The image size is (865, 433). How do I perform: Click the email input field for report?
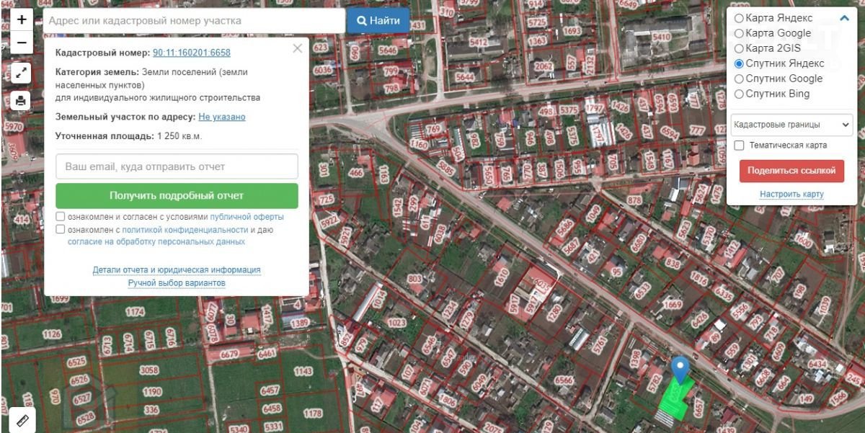177,166
